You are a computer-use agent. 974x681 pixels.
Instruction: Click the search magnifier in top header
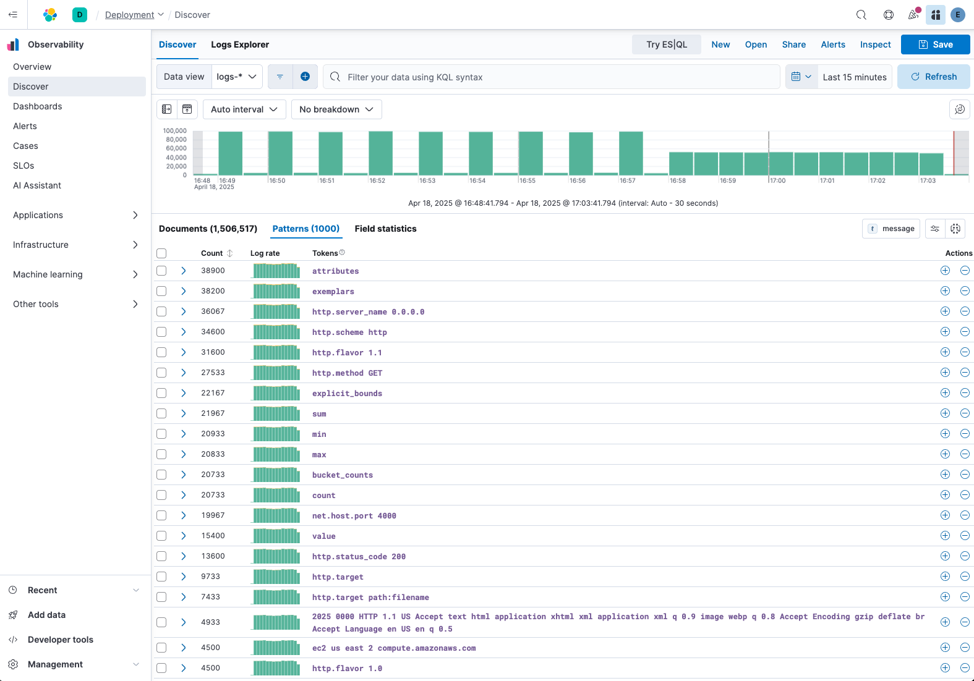click(x=861, y=15)
